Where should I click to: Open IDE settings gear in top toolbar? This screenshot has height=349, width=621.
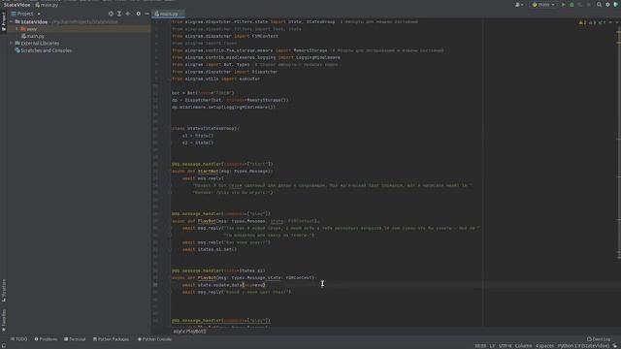pos(607,5)
